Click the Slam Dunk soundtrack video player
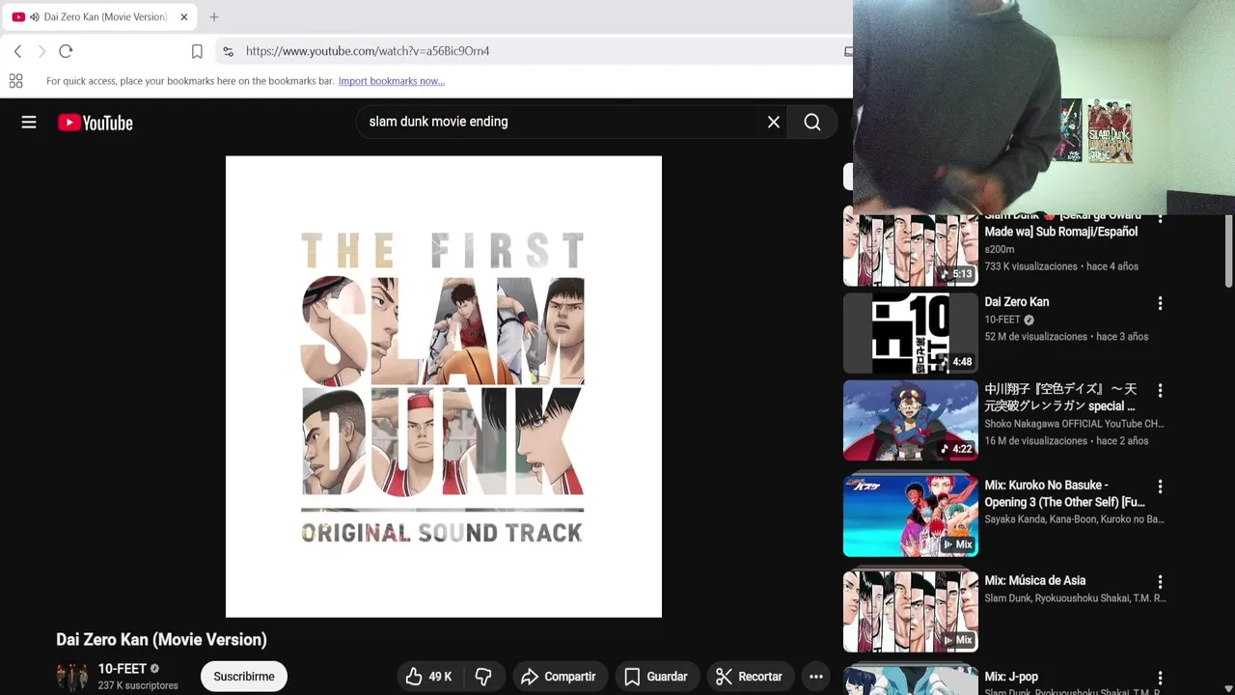Viewport: 1235px width, 695px height. point(444,386)
